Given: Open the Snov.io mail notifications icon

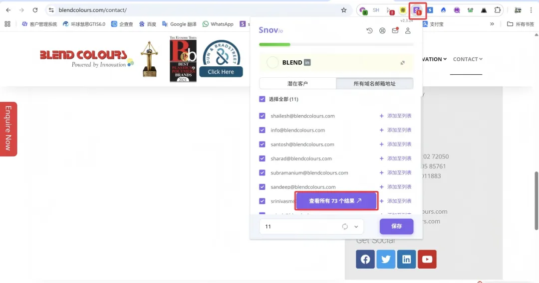Looking at the screenshot, I should coord(395,30).
